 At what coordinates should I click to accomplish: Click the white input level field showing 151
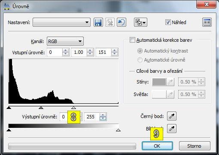[x=103, y=52]
